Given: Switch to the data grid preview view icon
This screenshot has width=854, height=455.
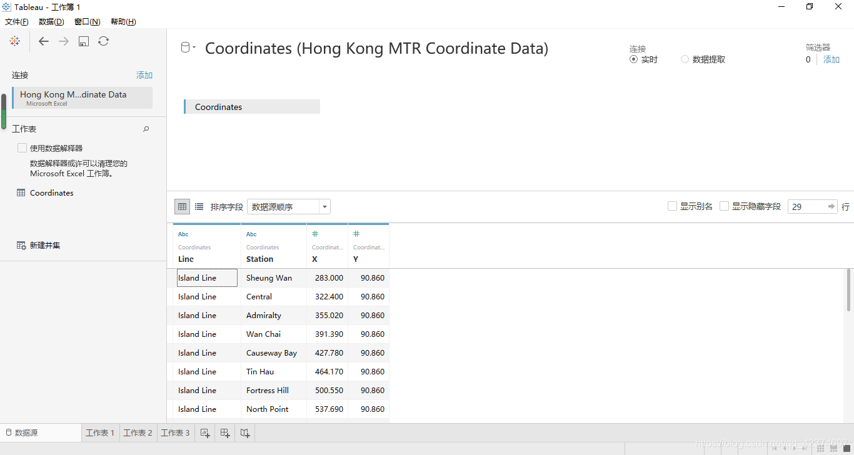Looking at the screenshot, I should (183, 206).
